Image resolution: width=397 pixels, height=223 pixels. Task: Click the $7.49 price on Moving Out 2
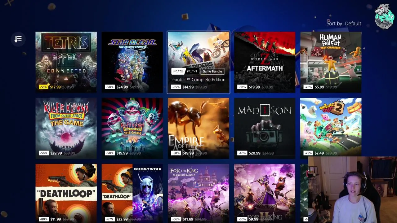[x=319, y=153]
